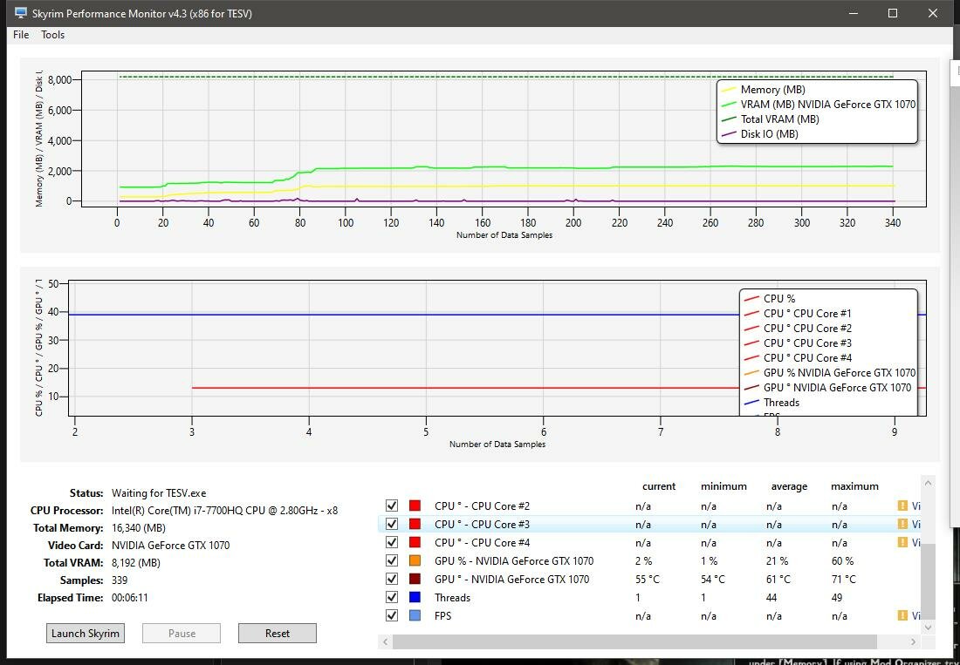The width and height of the screenshot is (960, 665).
Task: Open the File menu
Action: [x=21, y=35]
